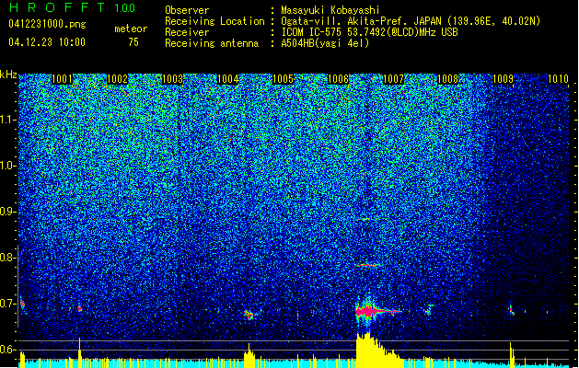Image resolution: width=579 pixels, height=368 pixels.
Task: Click the 1.0 frequency axis label
Action: pyautogui.click(x=7, y=166)
